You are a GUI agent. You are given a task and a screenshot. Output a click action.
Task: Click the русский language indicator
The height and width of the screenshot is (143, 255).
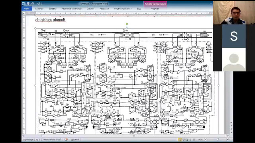tap(75, 139)
